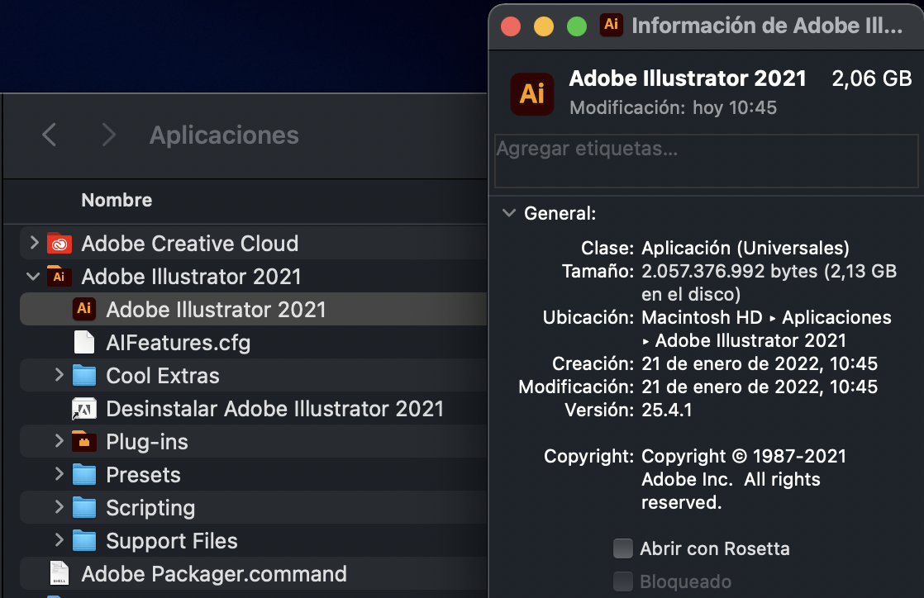Screen dimensions: 924x598
Task: Click the Adobe Packager.command script icon
Action: [59, 573]
